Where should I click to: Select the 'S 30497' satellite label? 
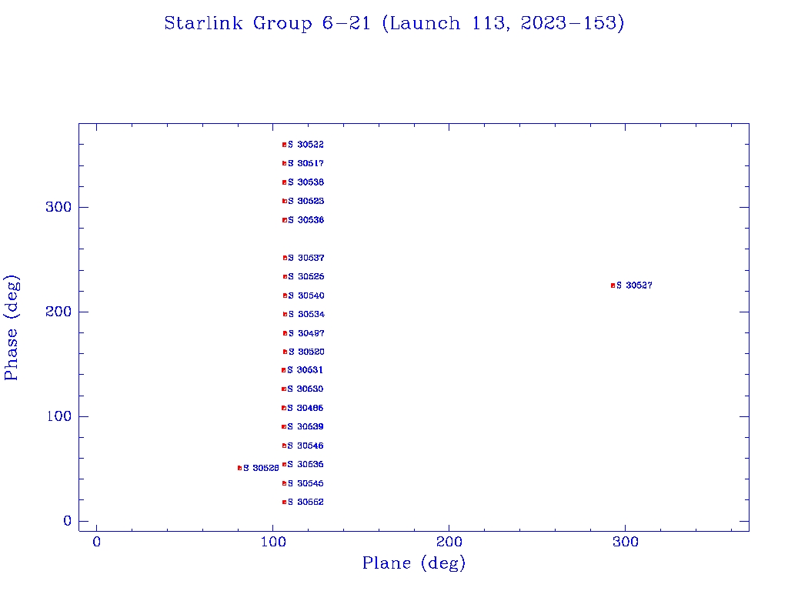tap(306, 333)
